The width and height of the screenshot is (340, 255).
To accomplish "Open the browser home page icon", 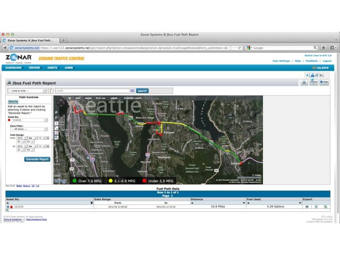I will 324,48.
